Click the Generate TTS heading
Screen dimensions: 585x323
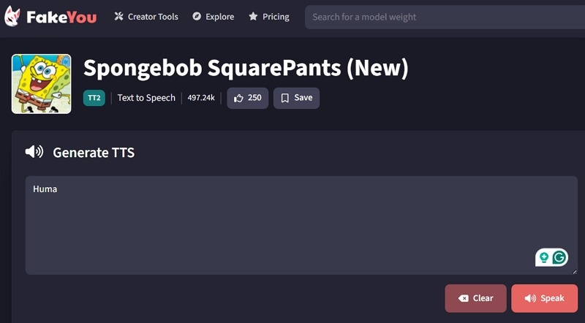94,153
